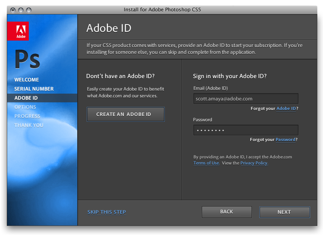The height and width of the screenshot is (235, 323).
Task: Click the Ps Photoshop logo
Action: 27,60
